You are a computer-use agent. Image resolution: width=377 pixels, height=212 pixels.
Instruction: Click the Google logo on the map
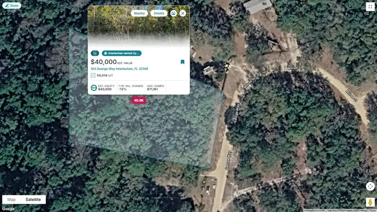click(8, 209)
